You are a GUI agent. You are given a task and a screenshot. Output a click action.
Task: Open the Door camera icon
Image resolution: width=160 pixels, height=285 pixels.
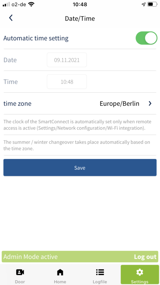[x=20, y=272]
